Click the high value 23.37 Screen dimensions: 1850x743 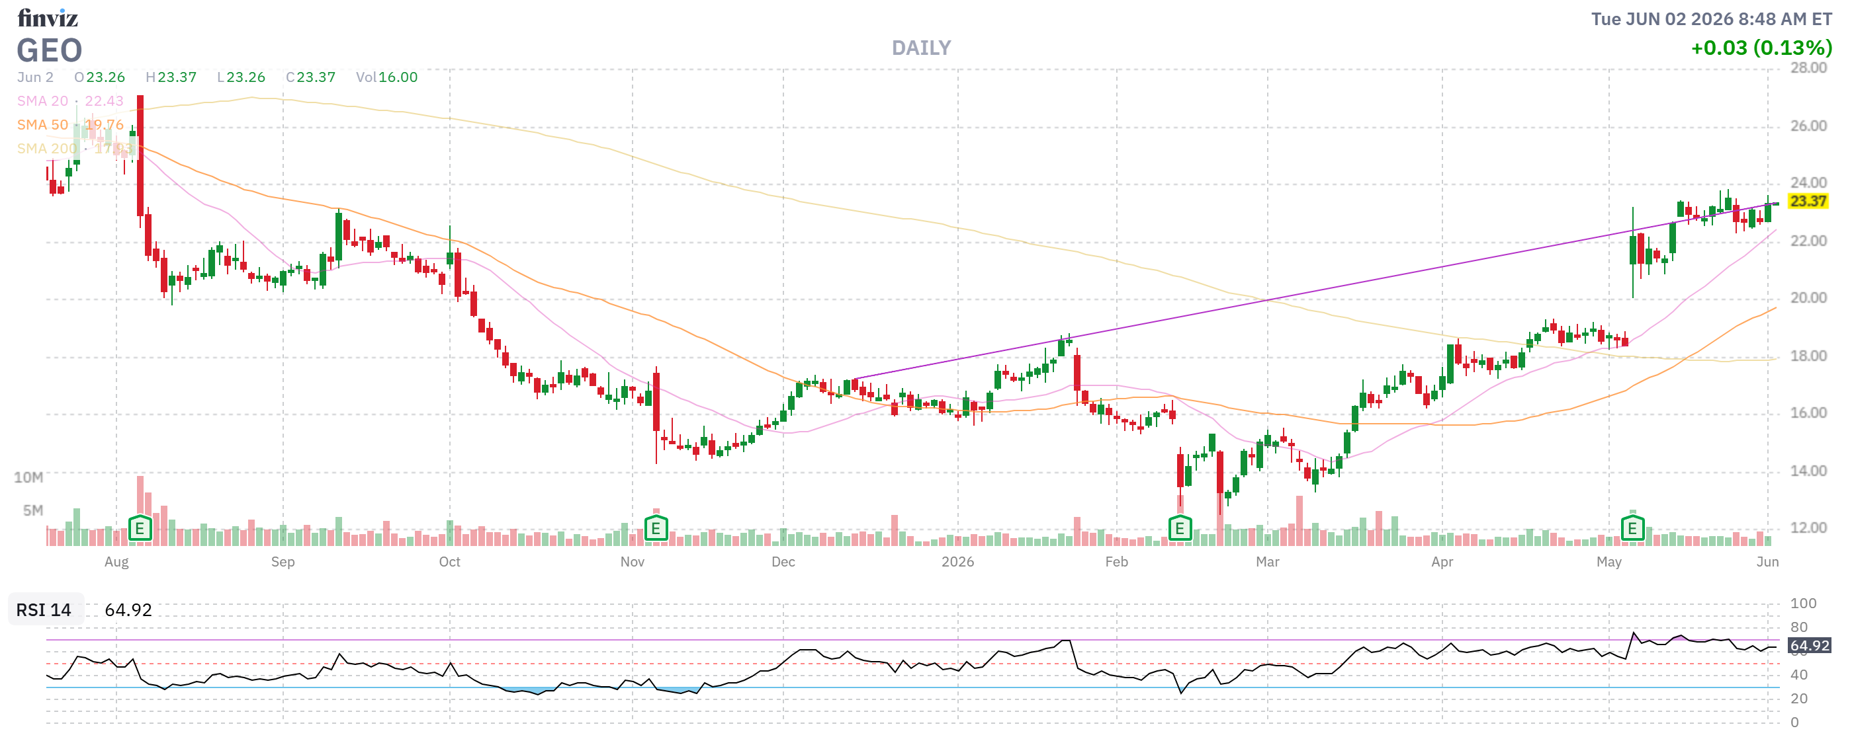point(177,77)
